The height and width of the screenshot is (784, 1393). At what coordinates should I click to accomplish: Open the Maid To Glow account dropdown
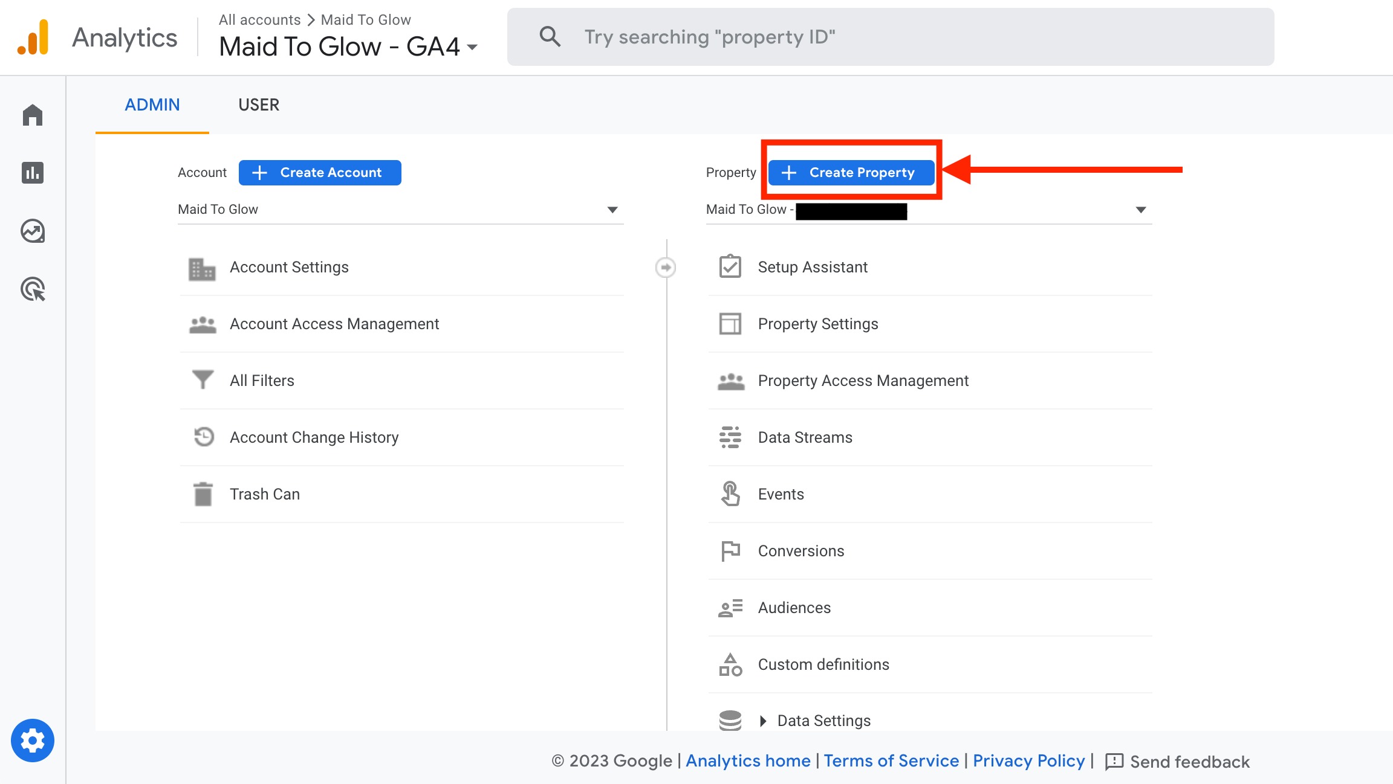tap(401, 210)
